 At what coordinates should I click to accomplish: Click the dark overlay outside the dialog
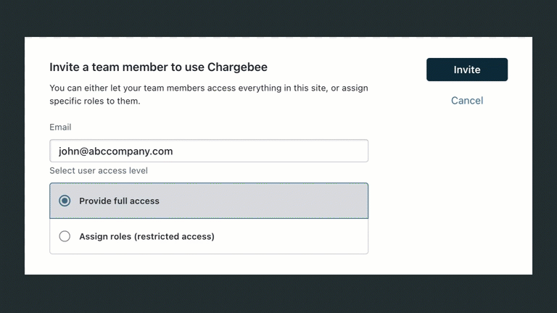pyautogui.click(x=278, y=293)
